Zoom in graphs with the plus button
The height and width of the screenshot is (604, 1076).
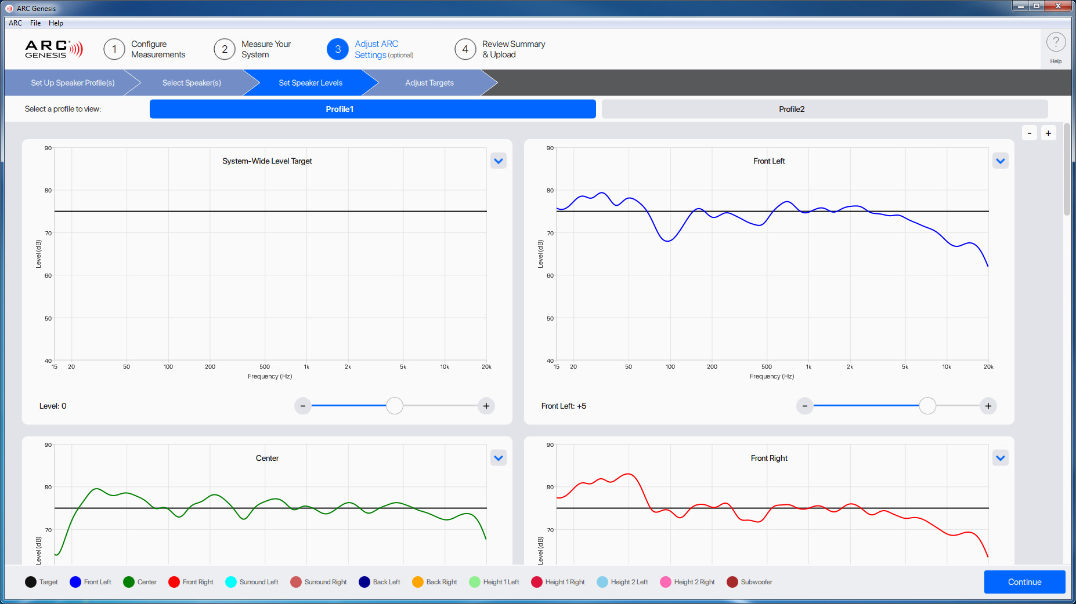[x=1048, y=133]
